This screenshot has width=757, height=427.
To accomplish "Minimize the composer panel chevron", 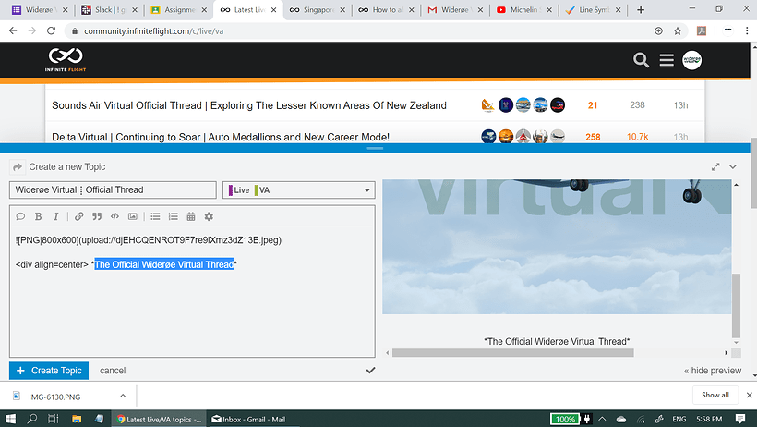I will click(733, 167).
